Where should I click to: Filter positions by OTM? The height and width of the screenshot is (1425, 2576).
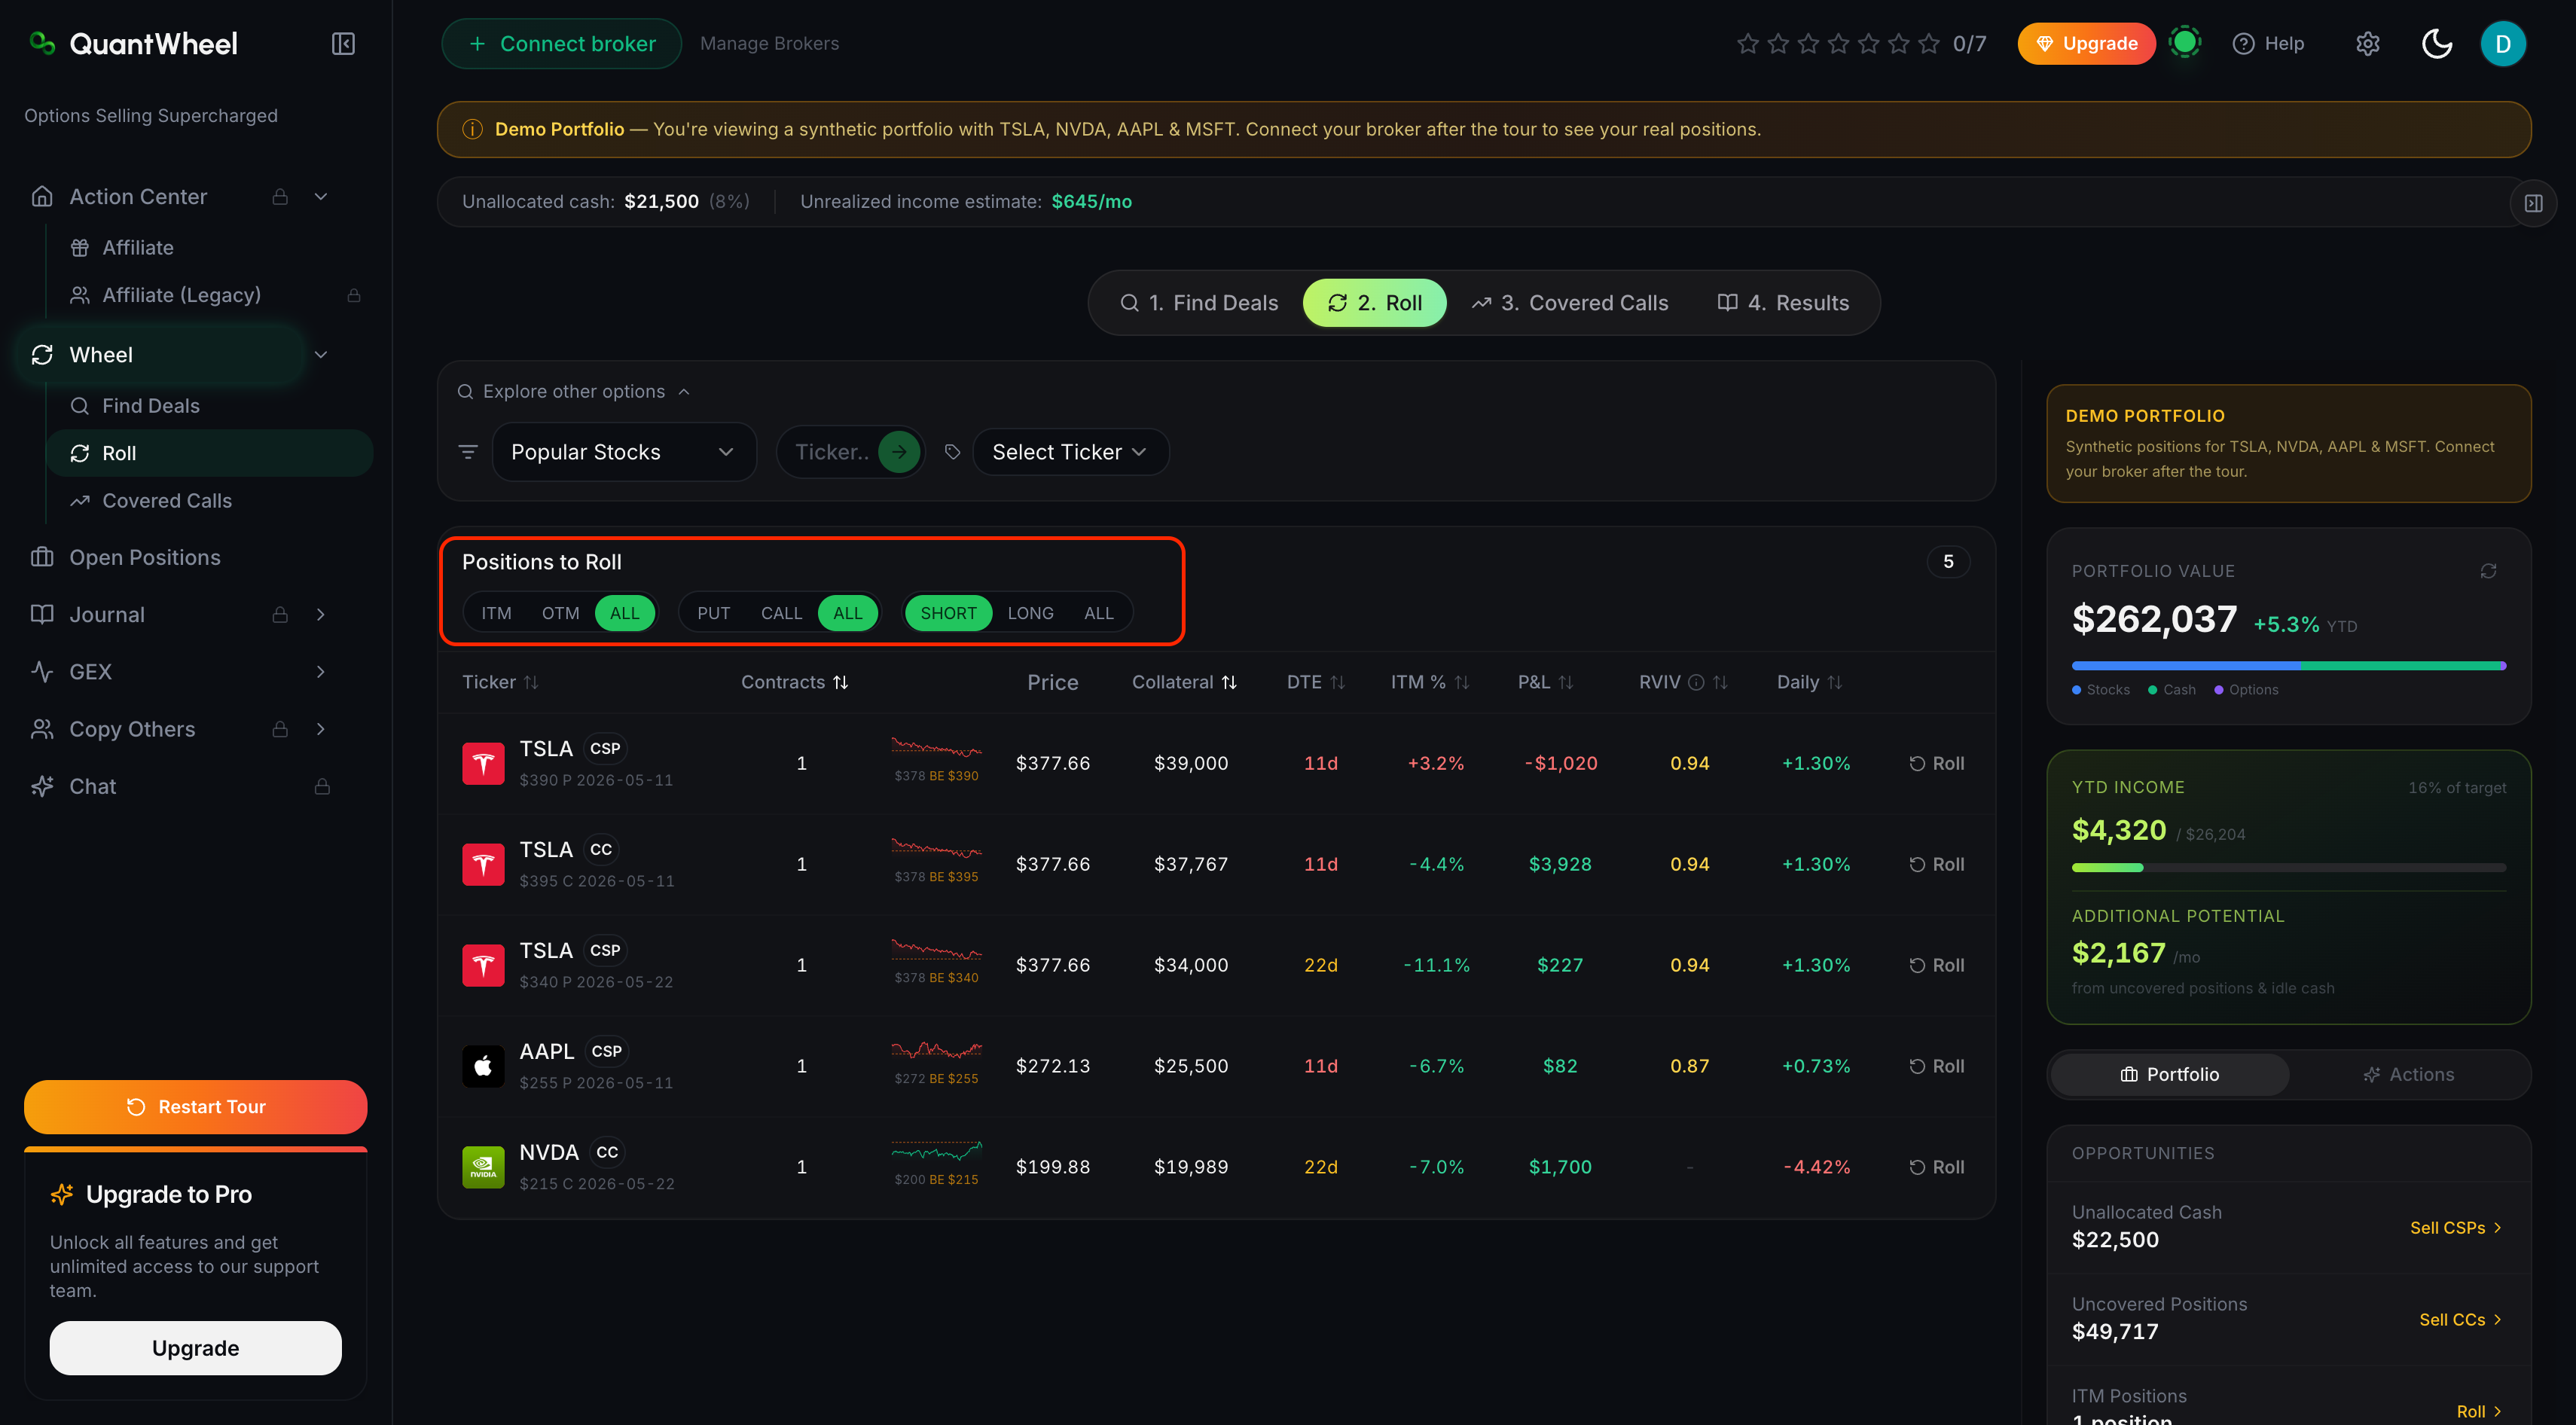560,613
